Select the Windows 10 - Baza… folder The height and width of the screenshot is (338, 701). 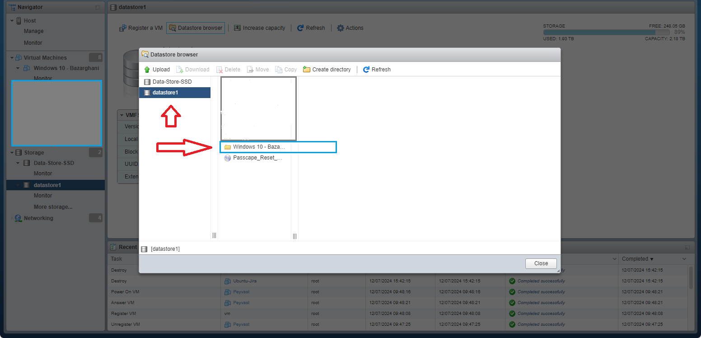(x=254, y=147)
